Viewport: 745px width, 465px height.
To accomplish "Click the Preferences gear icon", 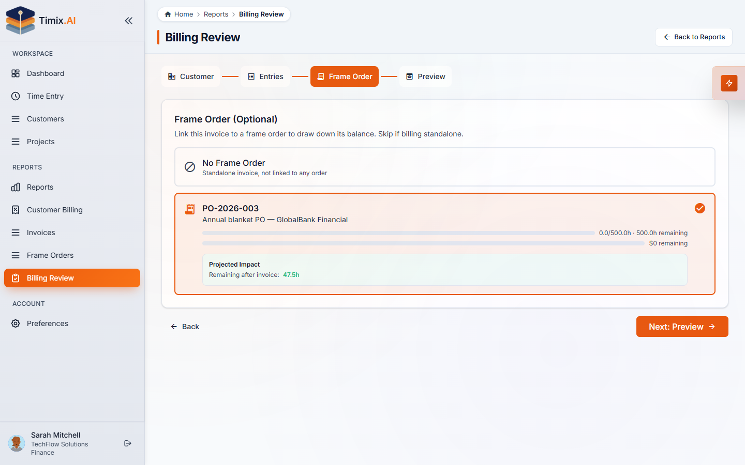I will click(x=16, y=323).
